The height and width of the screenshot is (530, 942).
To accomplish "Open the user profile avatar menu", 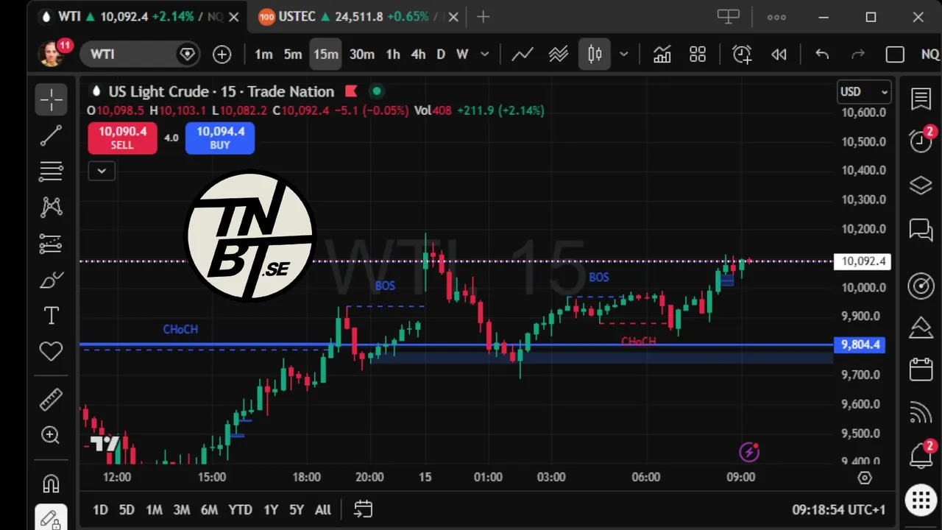I will 52,54.
